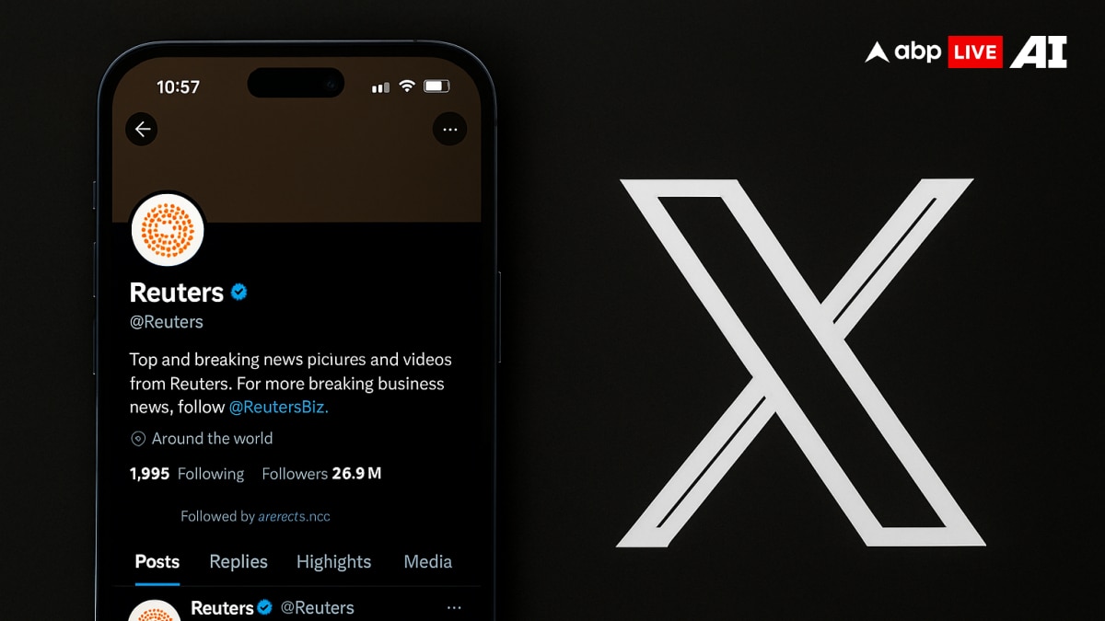Screen dimensions: 1105x621
Task: Click the @Reuters handle under the name
Action: point(167,322)
